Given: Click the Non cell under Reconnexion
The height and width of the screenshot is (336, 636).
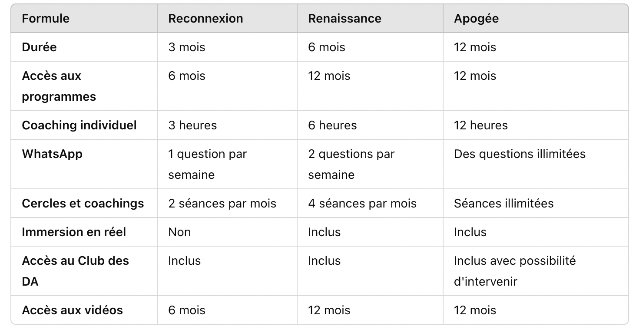Looking at the screenshot, I should (179, 232).
